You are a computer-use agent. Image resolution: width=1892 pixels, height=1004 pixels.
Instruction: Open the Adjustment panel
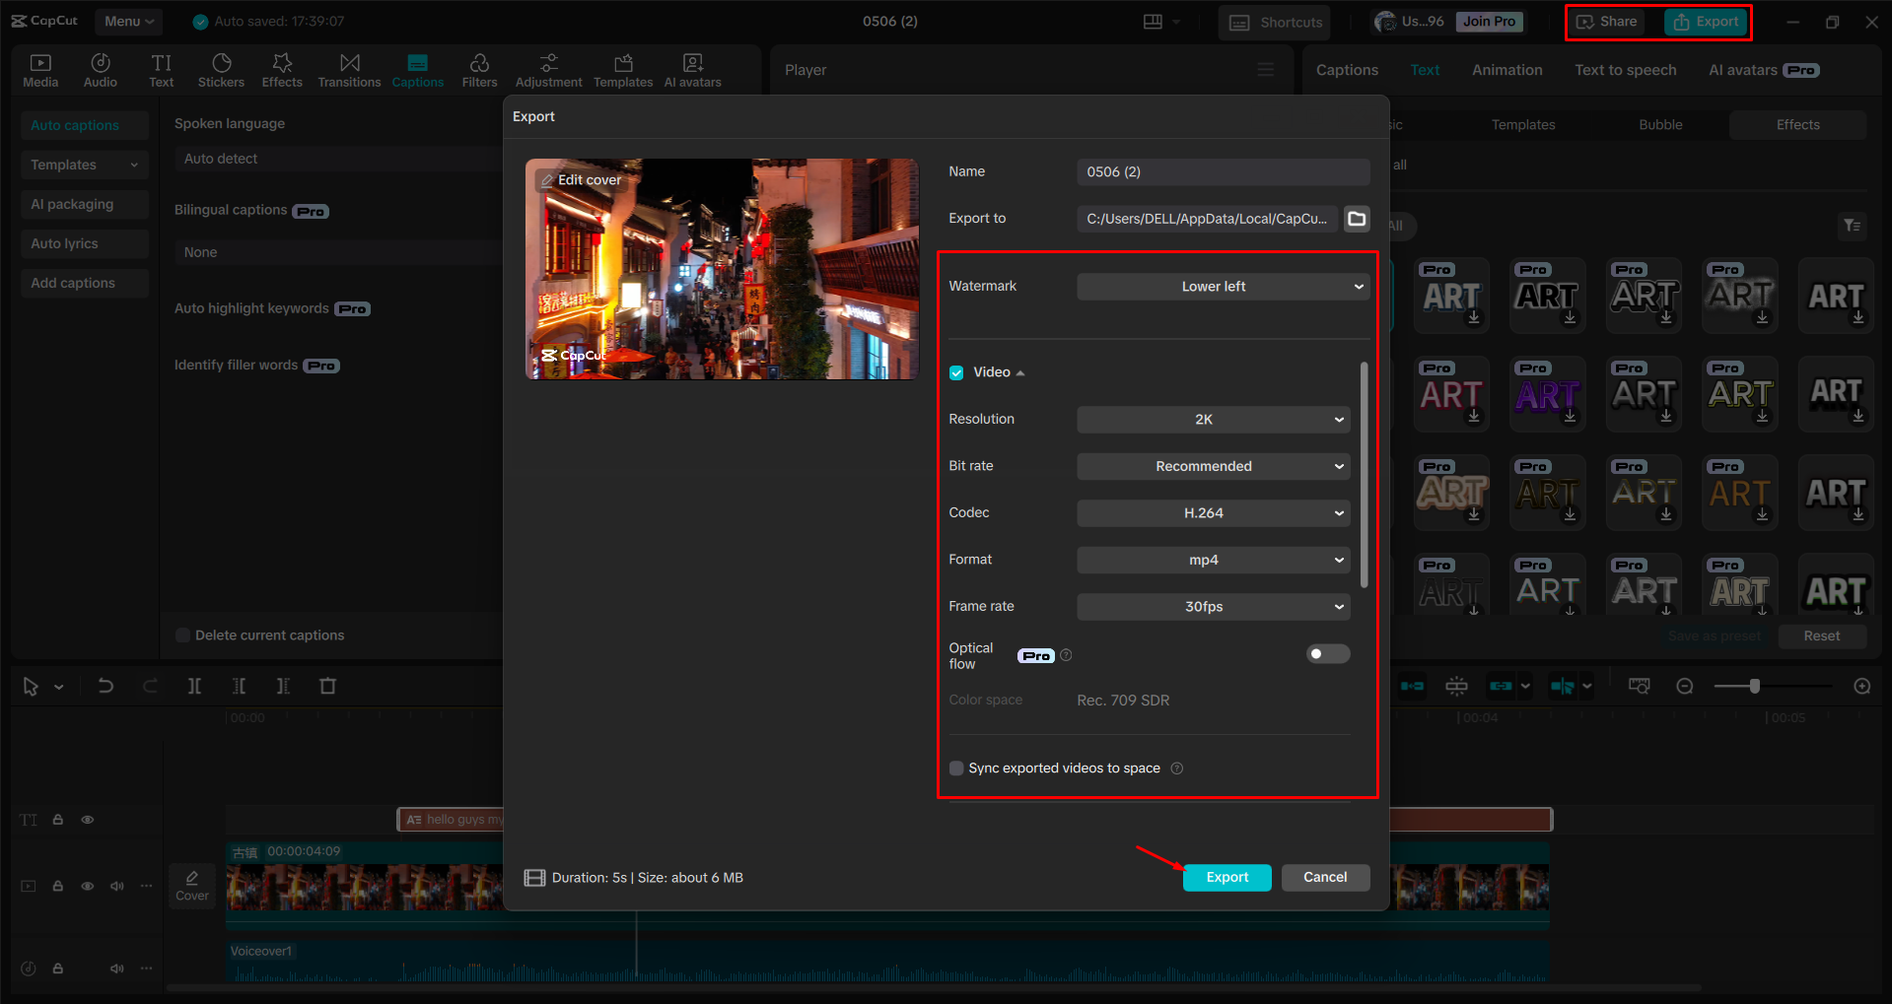[548, 70]
